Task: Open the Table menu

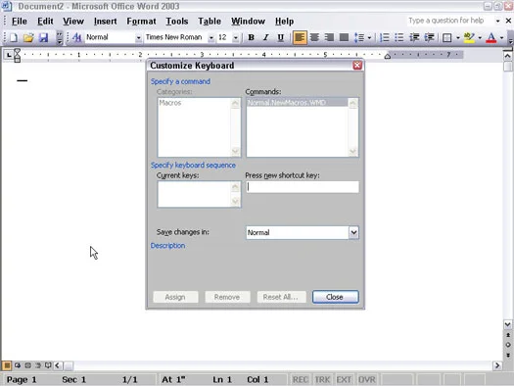Action: tap(210, 22)
